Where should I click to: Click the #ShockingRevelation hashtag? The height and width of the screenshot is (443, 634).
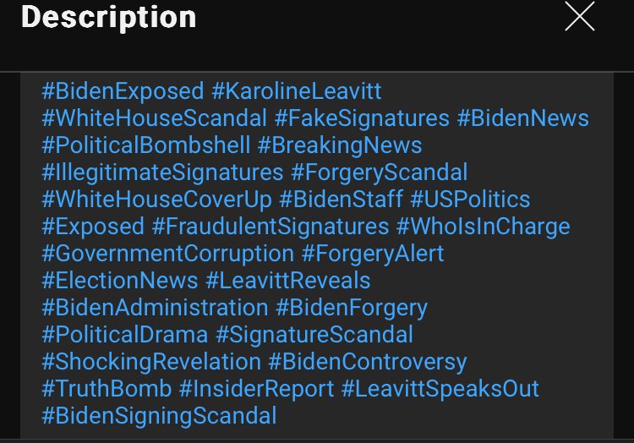pyautogui.click(x=151, y=361)
